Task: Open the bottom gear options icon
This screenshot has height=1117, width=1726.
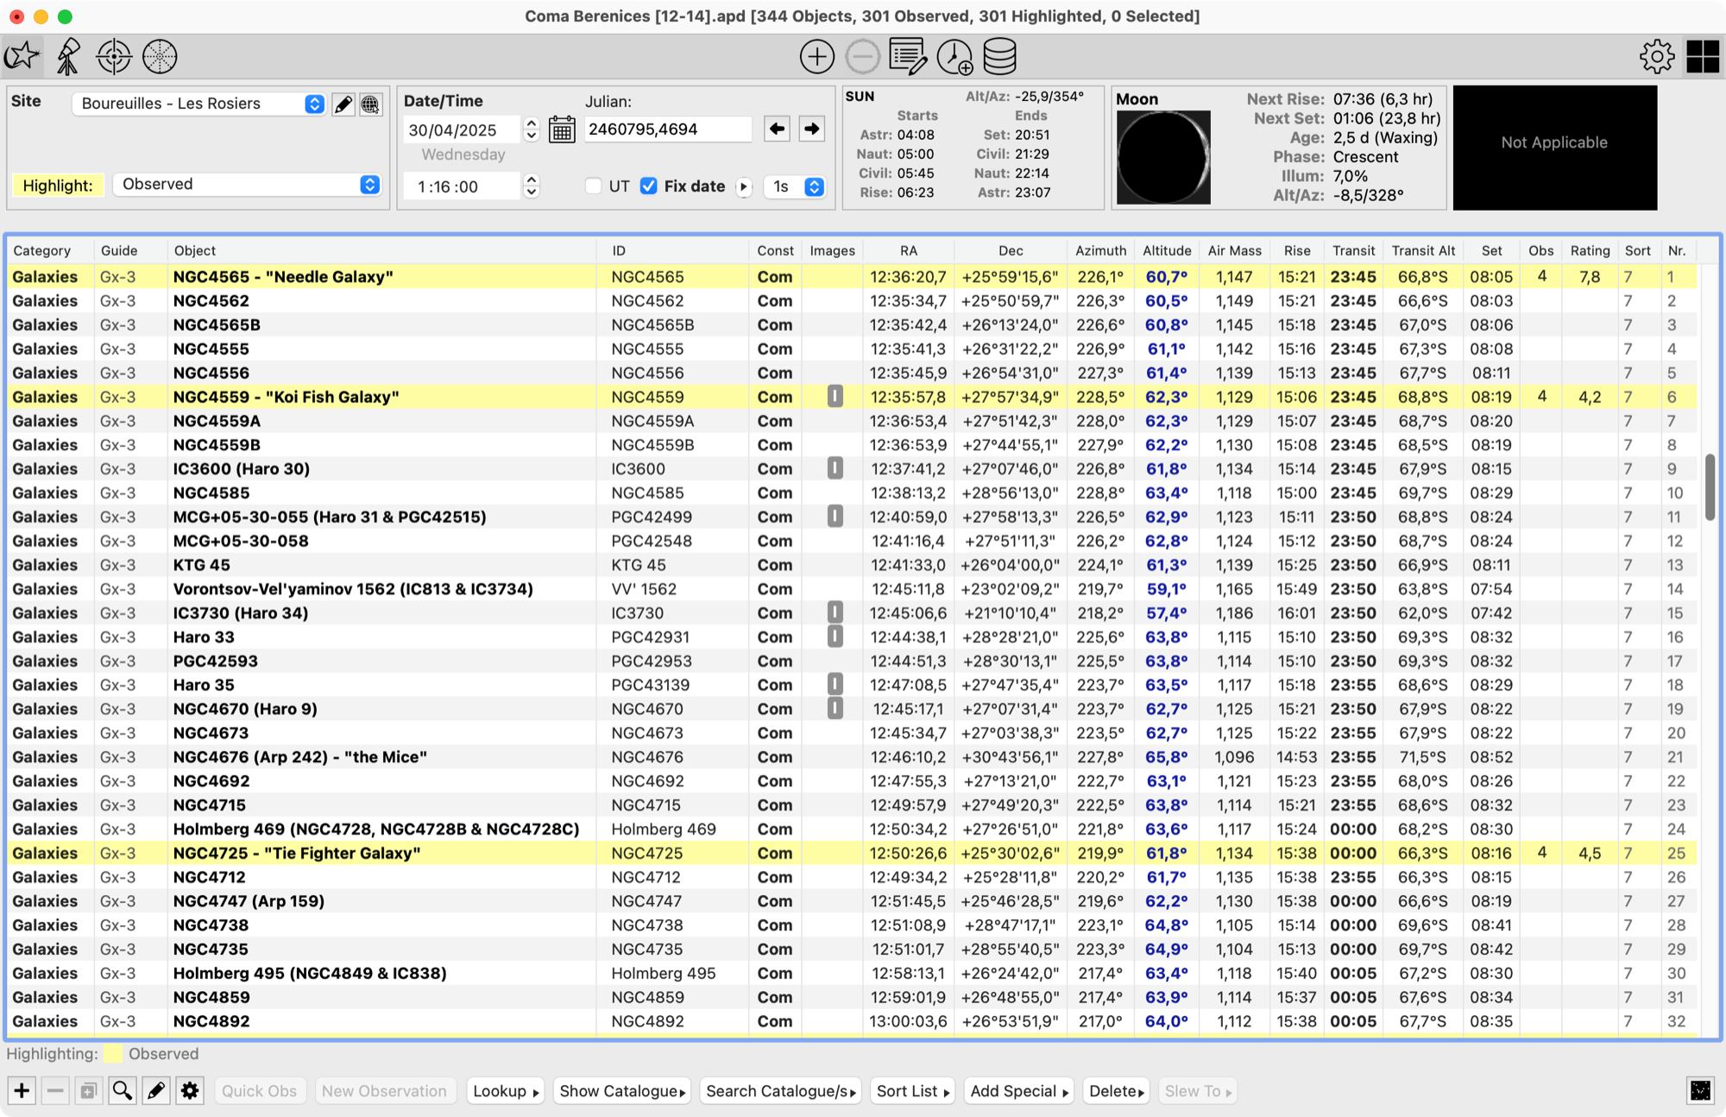Action: pos(190,1091)
